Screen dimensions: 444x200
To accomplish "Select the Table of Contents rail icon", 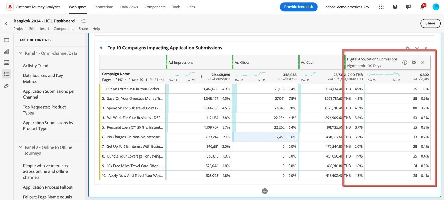I will coord(6,74).
